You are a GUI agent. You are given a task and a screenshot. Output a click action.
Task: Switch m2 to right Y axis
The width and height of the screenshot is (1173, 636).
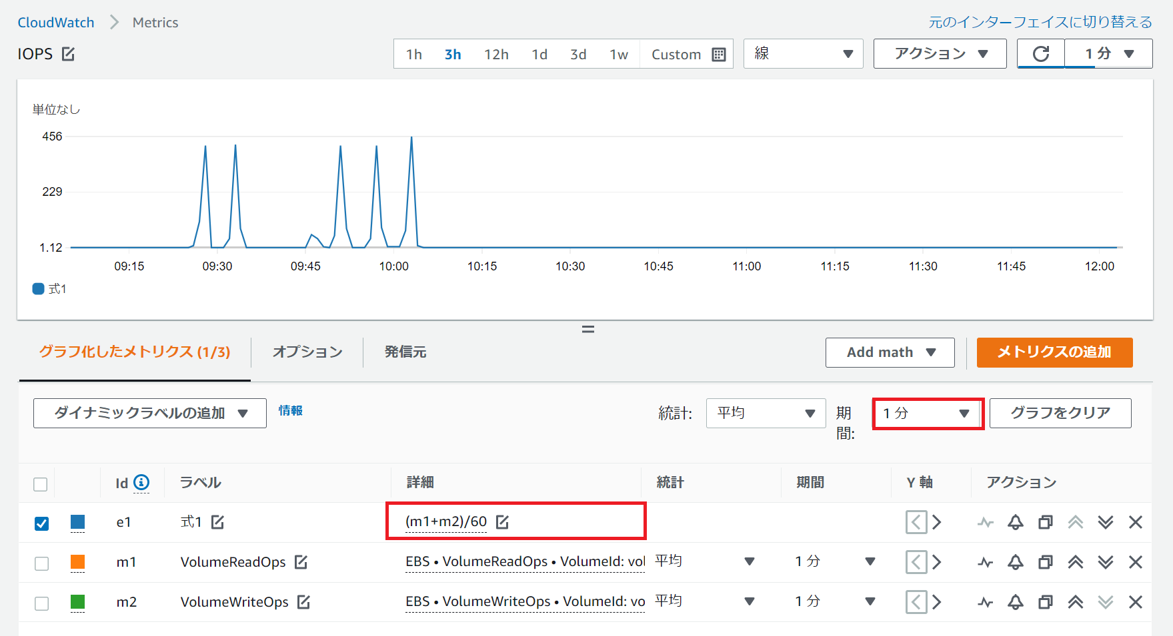[x=937, y=602]
